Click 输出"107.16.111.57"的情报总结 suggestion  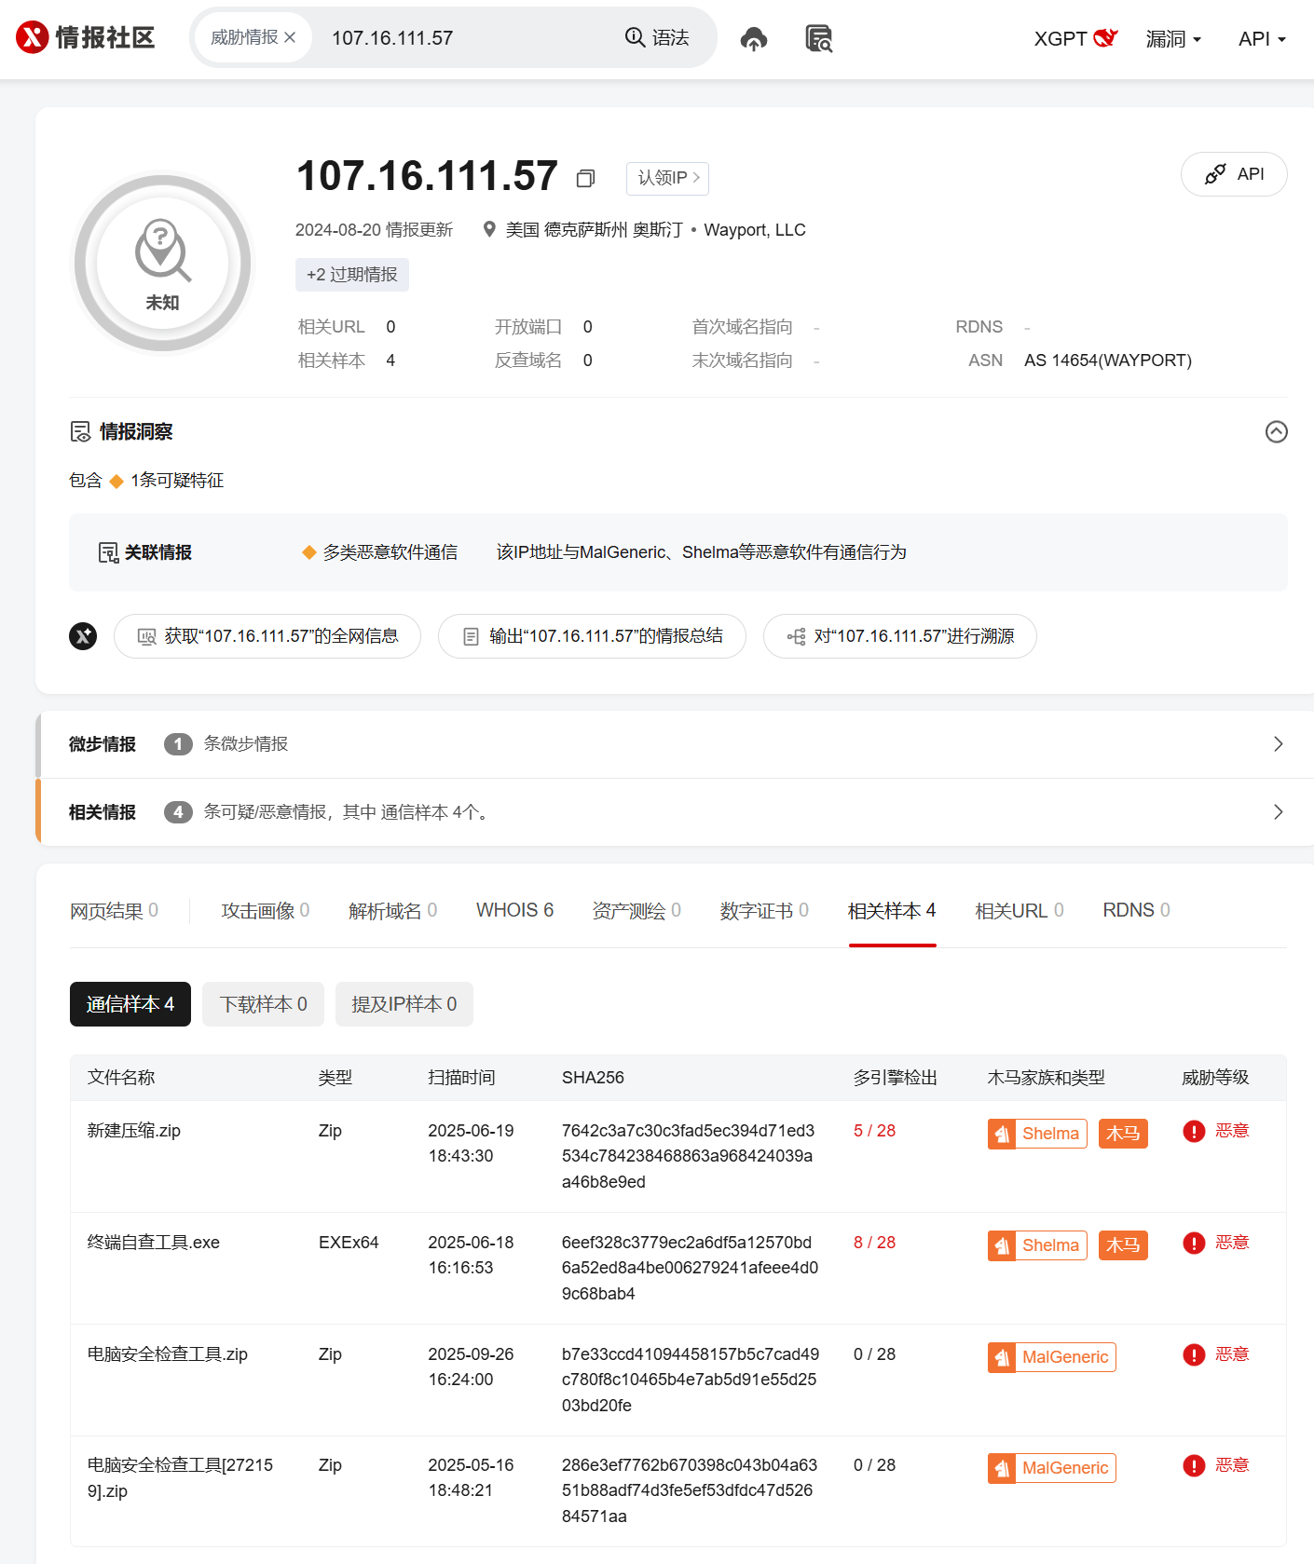pos(592,636)
